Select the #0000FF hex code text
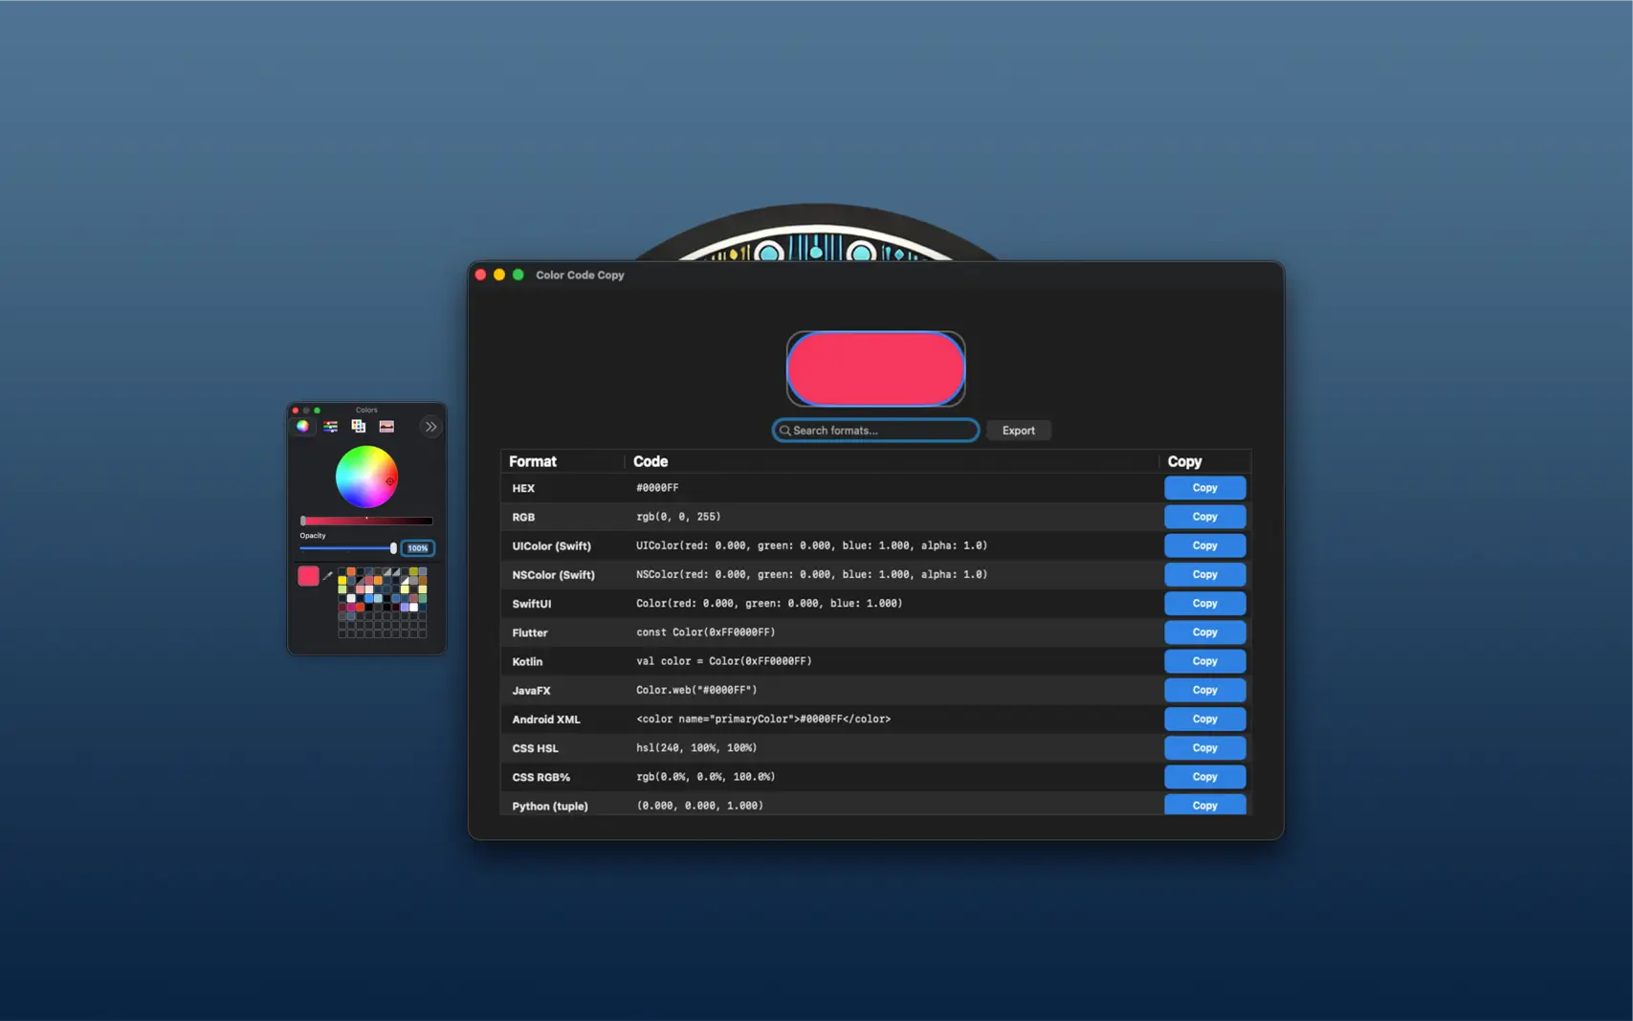 pyautogui.click(x=657, y=488)
